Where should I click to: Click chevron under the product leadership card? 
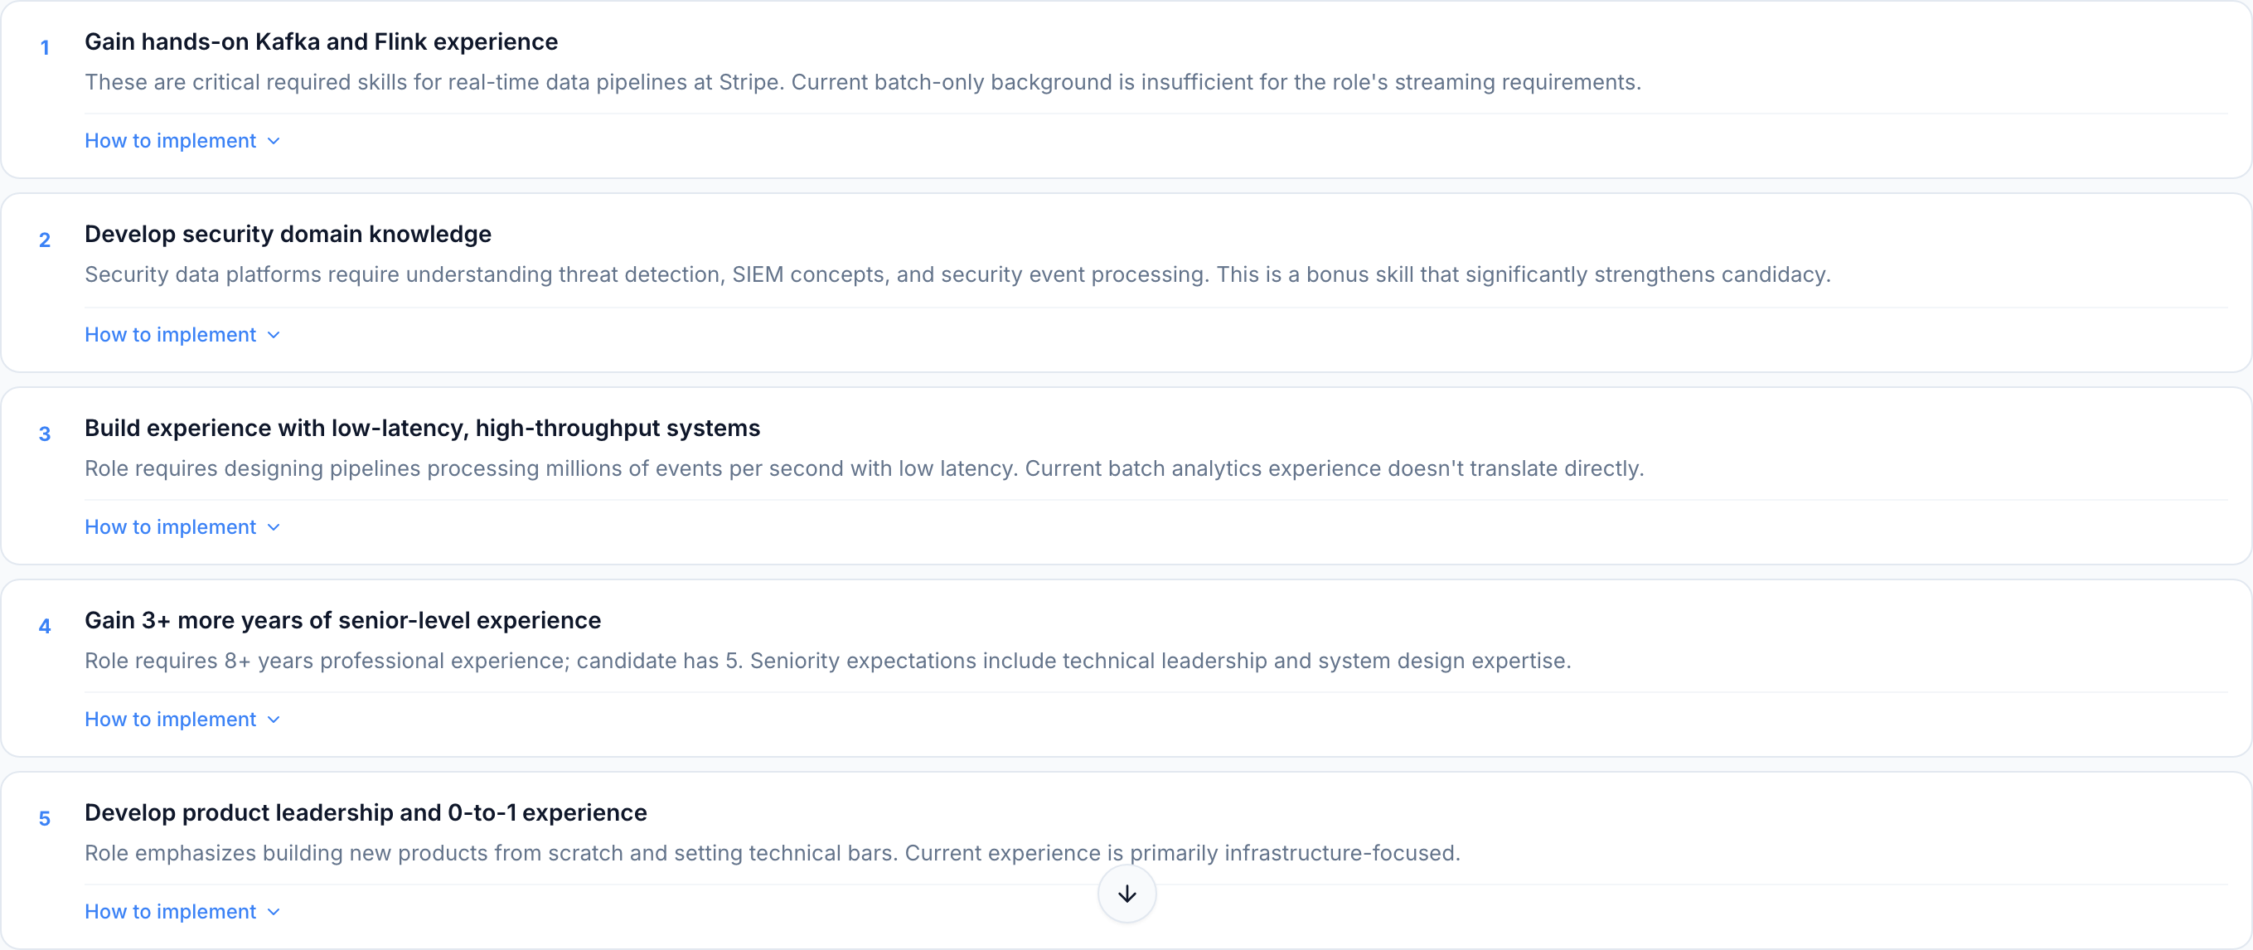274,913
